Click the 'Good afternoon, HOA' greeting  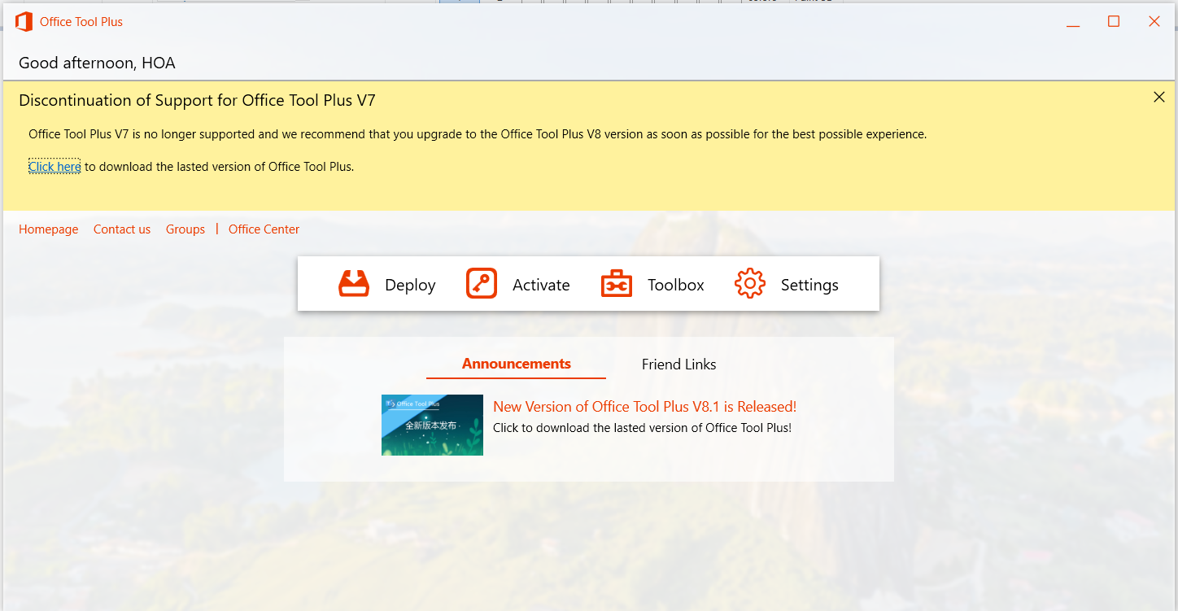(x=97, y=63)
